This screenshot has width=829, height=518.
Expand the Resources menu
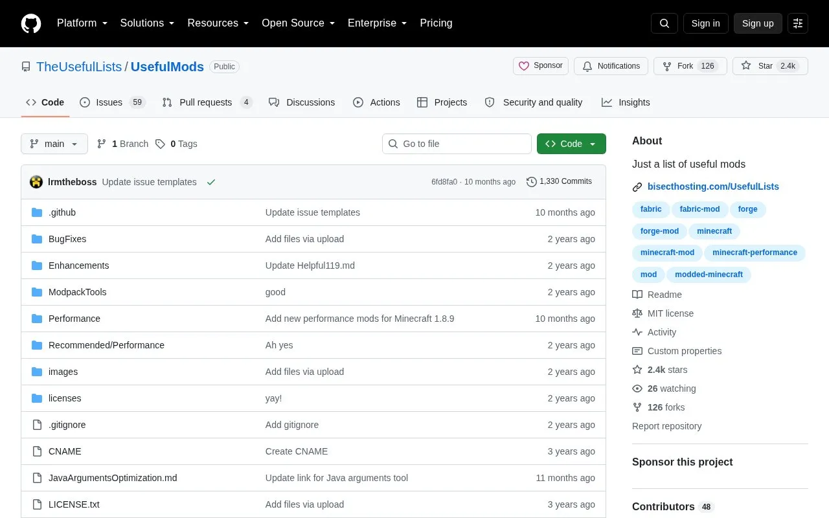point(218,23)
